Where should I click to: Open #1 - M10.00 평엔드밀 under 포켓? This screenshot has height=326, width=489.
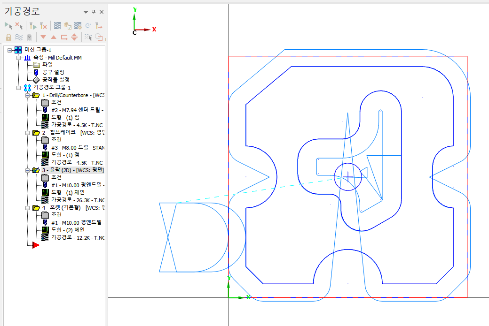78,222
